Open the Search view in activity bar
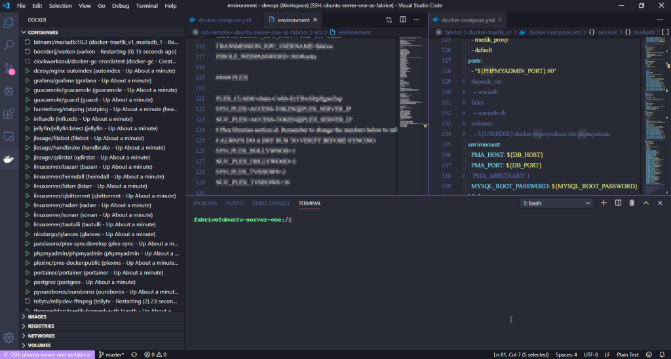This screenshot has height=359, width=671. [x=9, y=46]
